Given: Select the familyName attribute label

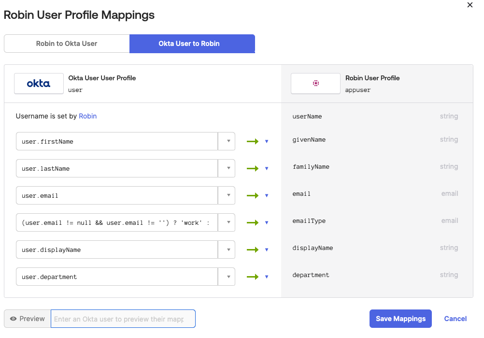Looking at the screenshot, I should (x=311, y=167).
